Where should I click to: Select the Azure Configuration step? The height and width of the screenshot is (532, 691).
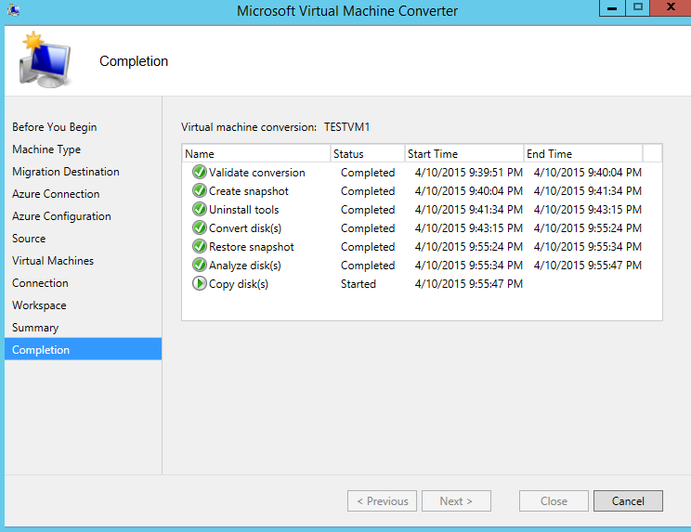tap(61, 216)
